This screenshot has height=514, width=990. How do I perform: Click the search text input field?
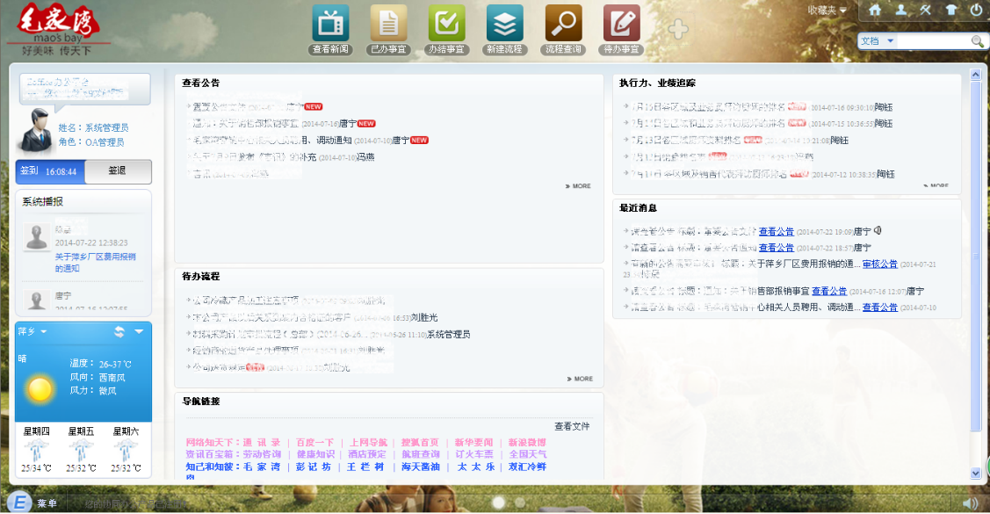click(933, 41)
